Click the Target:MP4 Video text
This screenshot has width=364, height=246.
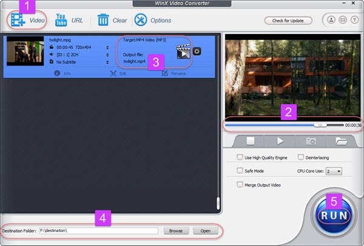pyautogui.click(x=144, y=40)
